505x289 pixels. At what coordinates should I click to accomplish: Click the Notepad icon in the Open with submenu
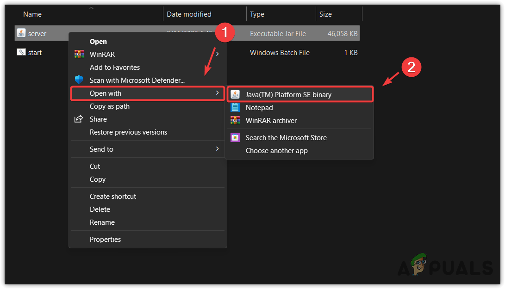click(236, 107)
